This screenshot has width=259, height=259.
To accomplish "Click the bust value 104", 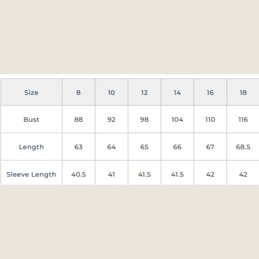I will pyautogui.click(x=177, y=119).
